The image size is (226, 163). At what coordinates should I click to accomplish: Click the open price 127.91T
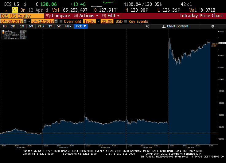click(x=108, y=10)
